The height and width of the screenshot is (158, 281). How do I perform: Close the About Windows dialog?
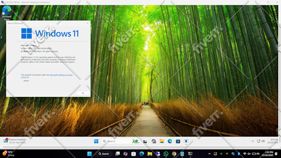pos(88,23)
